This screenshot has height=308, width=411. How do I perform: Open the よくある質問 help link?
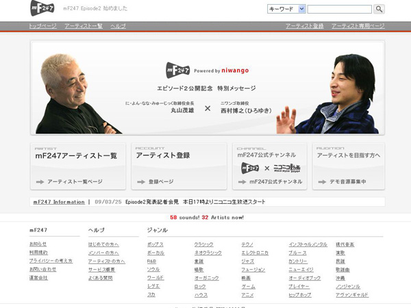[x=101, y=278]
